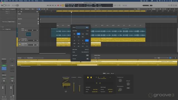Click the Studio Grand track icon

20,44
